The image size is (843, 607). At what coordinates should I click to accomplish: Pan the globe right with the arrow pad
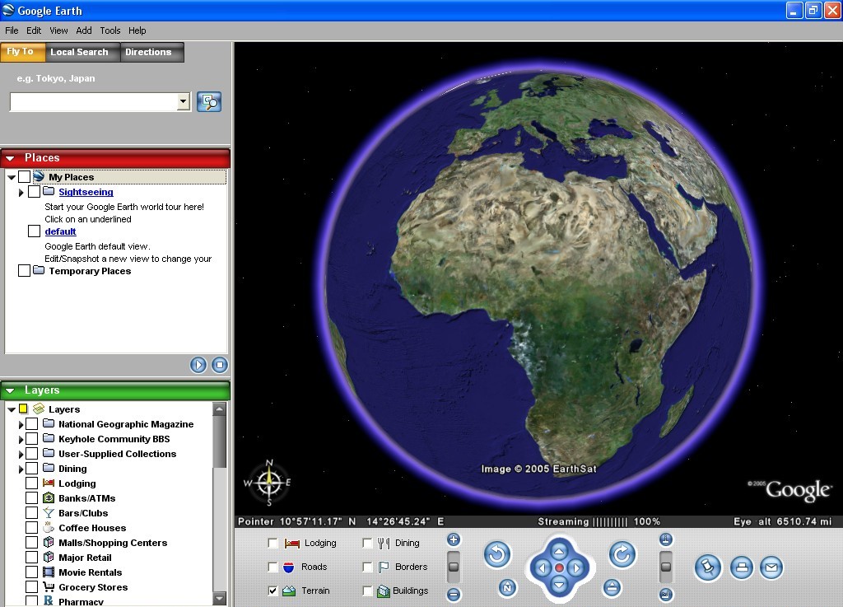tap(576, 567)
